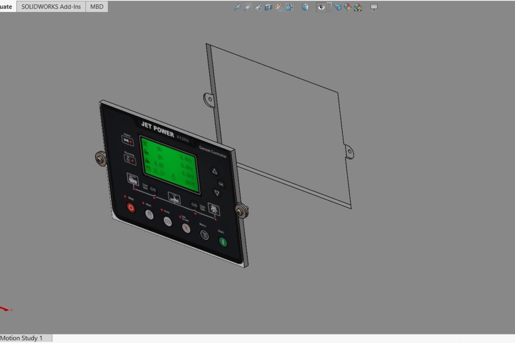The width and height of the screenshot is (515, 343).
Task: Open Apply Scene icon
Action: pos(358,7)
